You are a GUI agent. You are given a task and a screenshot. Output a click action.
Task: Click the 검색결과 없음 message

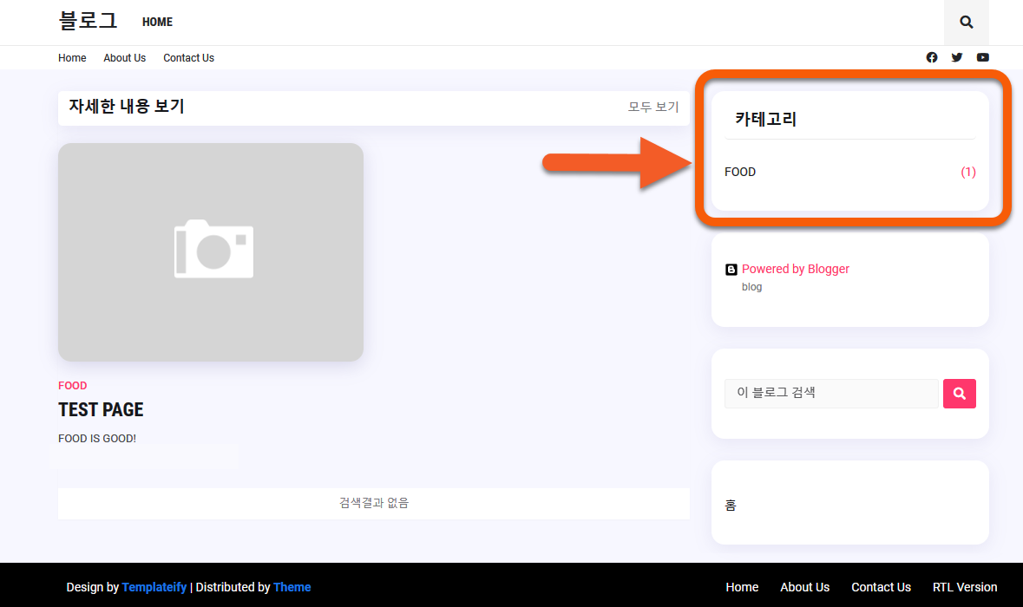coord(374,503)
